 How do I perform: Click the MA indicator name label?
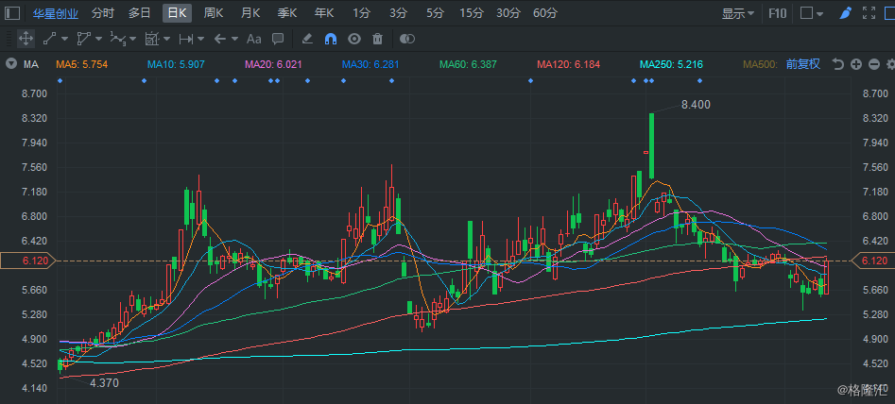pyautogui.click(x=31, y=64)
